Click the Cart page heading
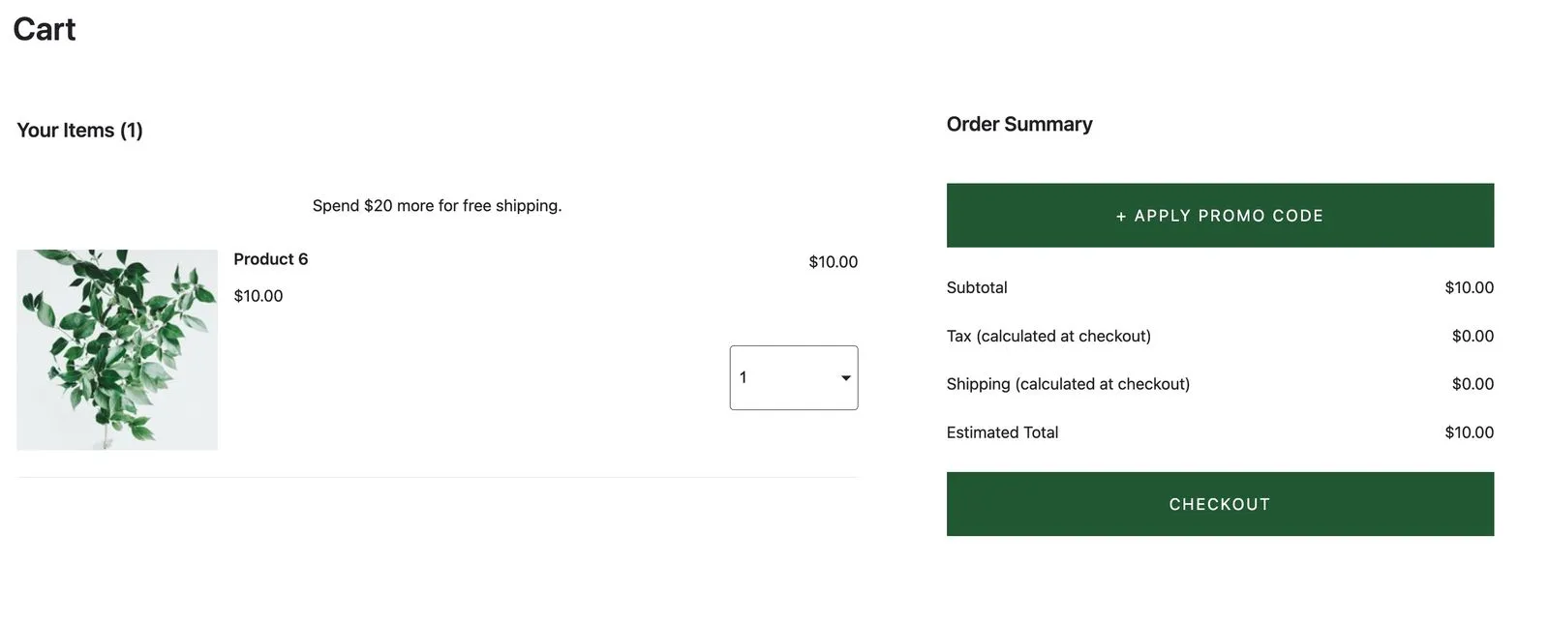Viewport: 1549px width, 623px height. pos(45,29)
